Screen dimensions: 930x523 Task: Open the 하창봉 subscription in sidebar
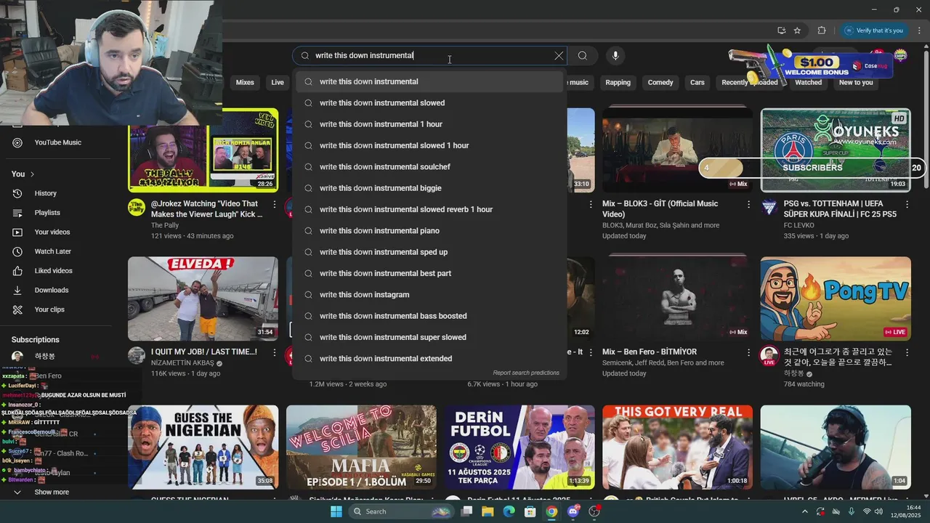click(45, 357)
